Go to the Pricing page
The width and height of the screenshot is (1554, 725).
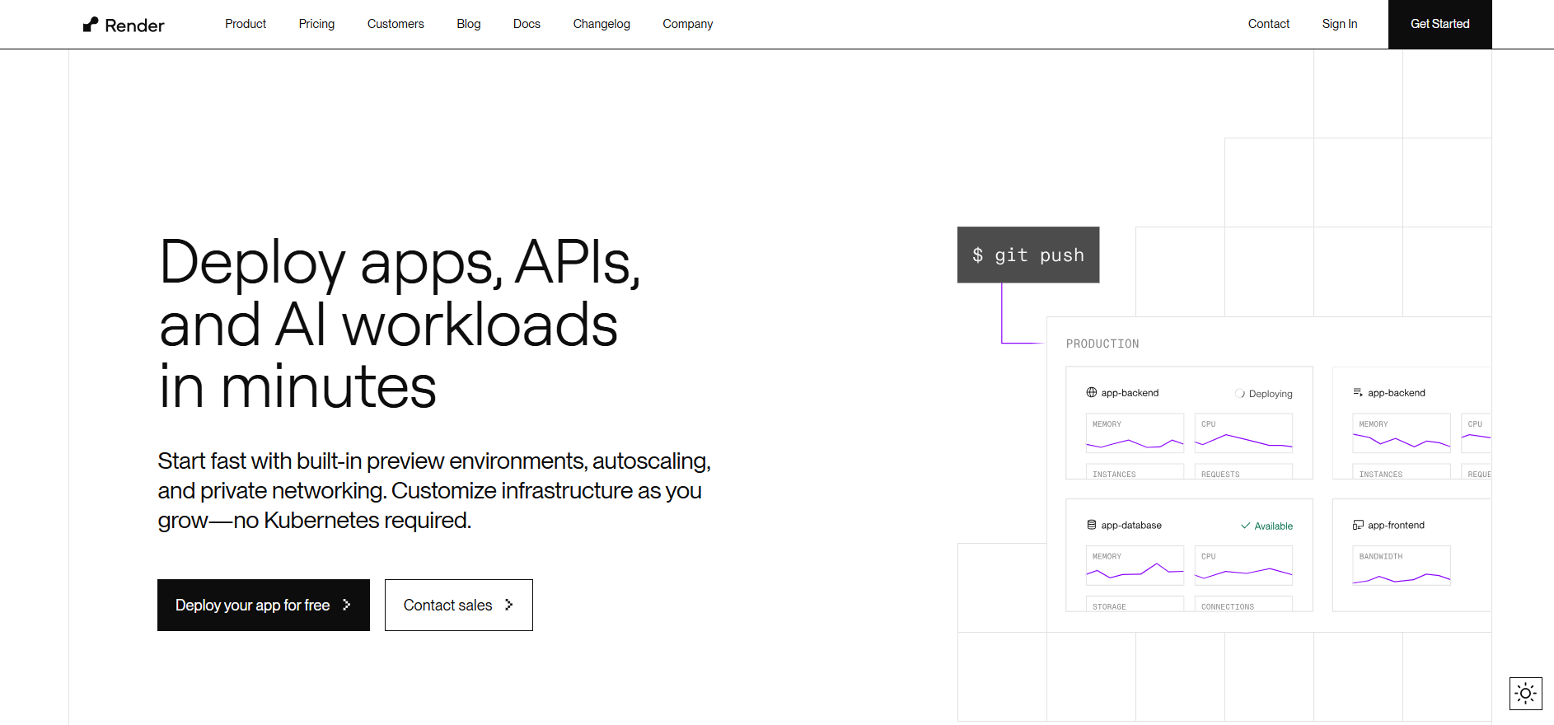[316, 24]
